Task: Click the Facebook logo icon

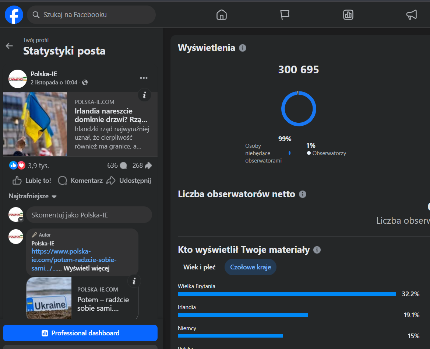Action: (x=14, y=15)
